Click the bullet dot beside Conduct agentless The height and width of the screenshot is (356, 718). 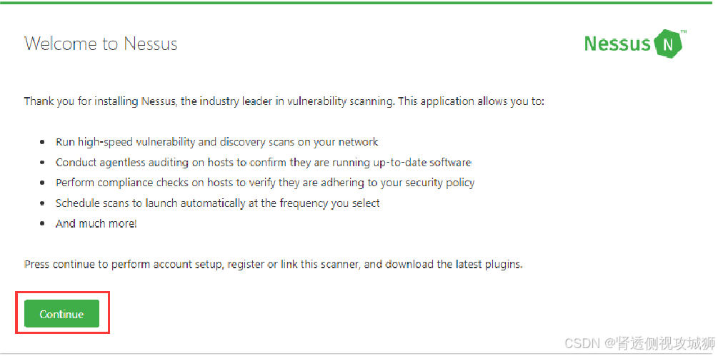click(43, 163)
